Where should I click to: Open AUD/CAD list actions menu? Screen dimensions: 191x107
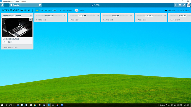(64, 15)
